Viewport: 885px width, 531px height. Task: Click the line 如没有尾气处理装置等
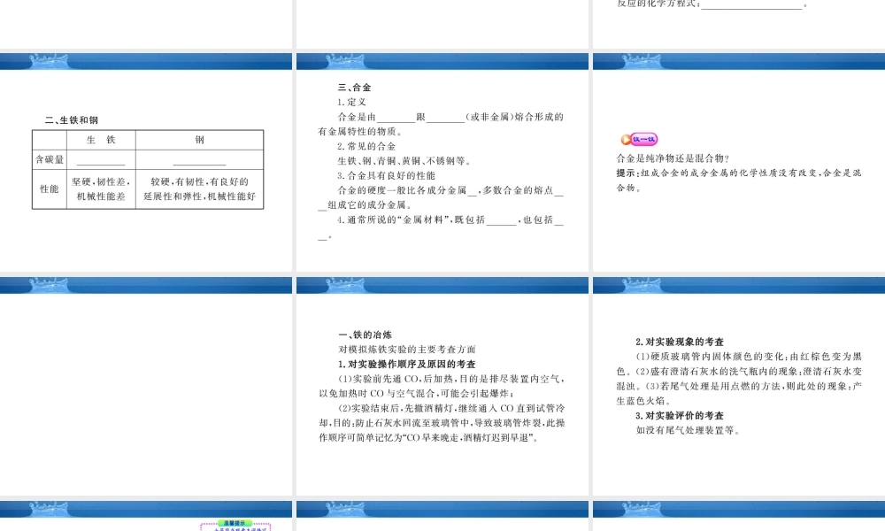pos(688,431)
